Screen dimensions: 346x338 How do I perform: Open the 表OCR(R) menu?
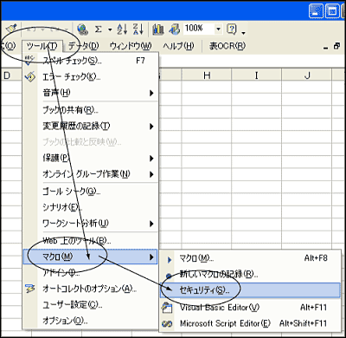pyautogui.click(x=227, y=46)
